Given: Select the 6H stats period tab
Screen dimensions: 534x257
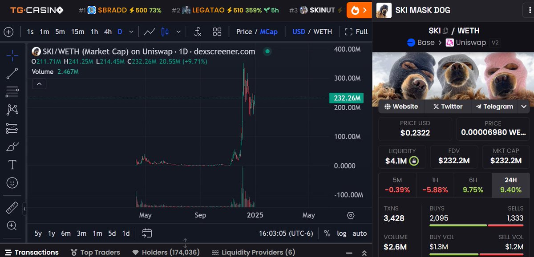Looking at the screenshot, I should pos(473,185).
